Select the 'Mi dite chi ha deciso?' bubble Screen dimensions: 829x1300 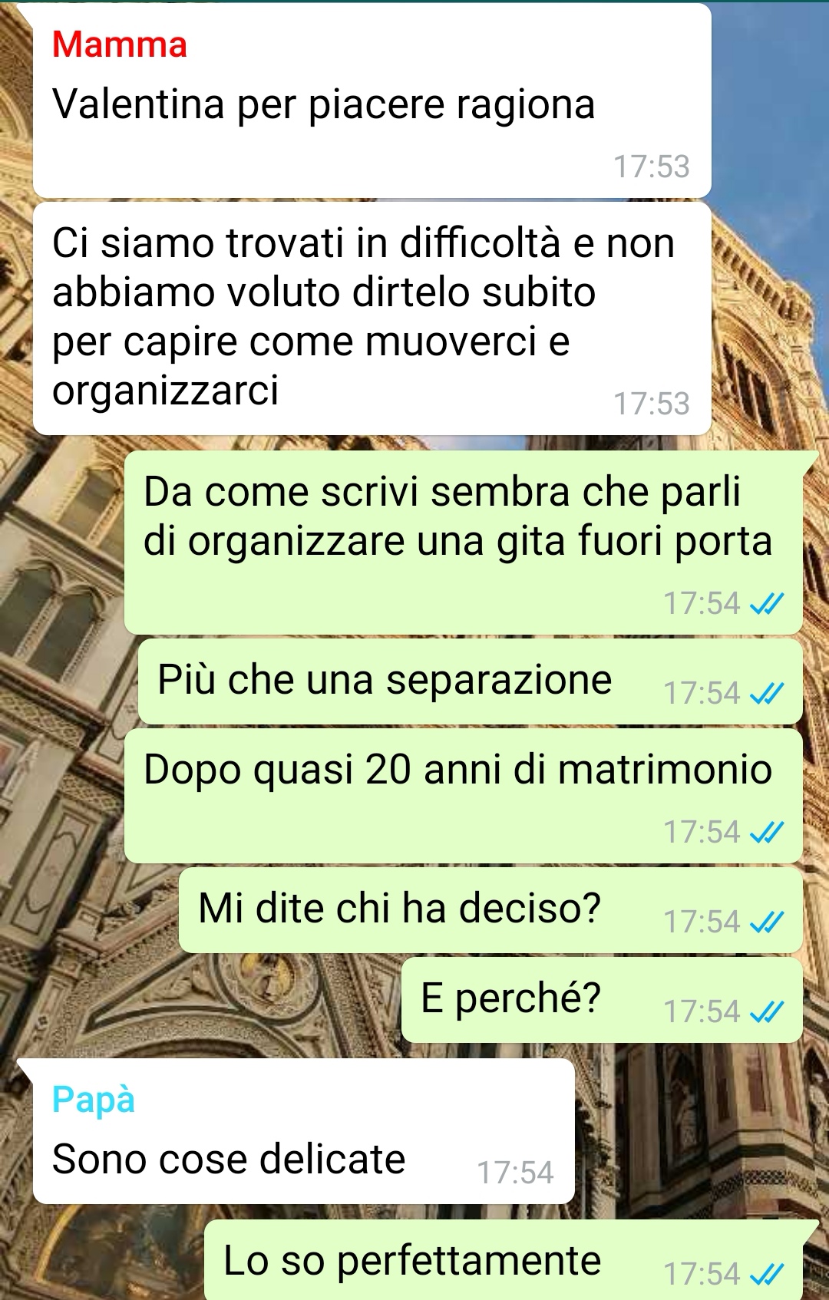tap(491, 910)
